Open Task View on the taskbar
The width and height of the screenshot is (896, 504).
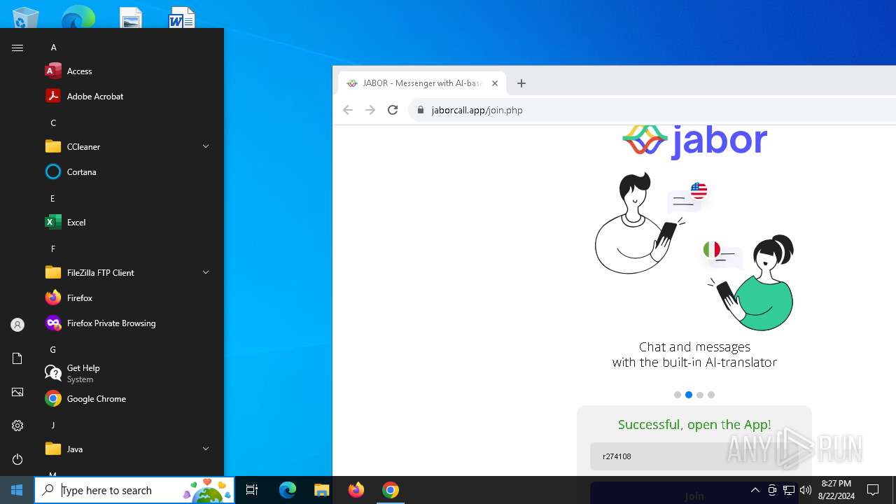(x=252, y=490)
